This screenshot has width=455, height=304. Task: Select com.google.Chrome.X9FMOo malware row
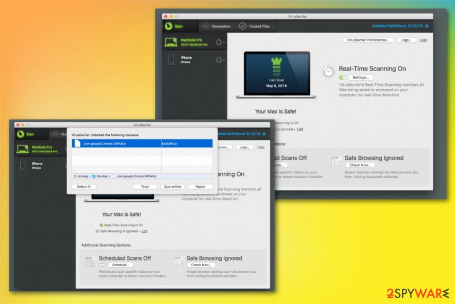[x=142, y=143]
